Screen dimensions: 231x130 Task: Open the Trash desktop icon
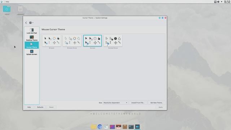click(x=20, y=10)
